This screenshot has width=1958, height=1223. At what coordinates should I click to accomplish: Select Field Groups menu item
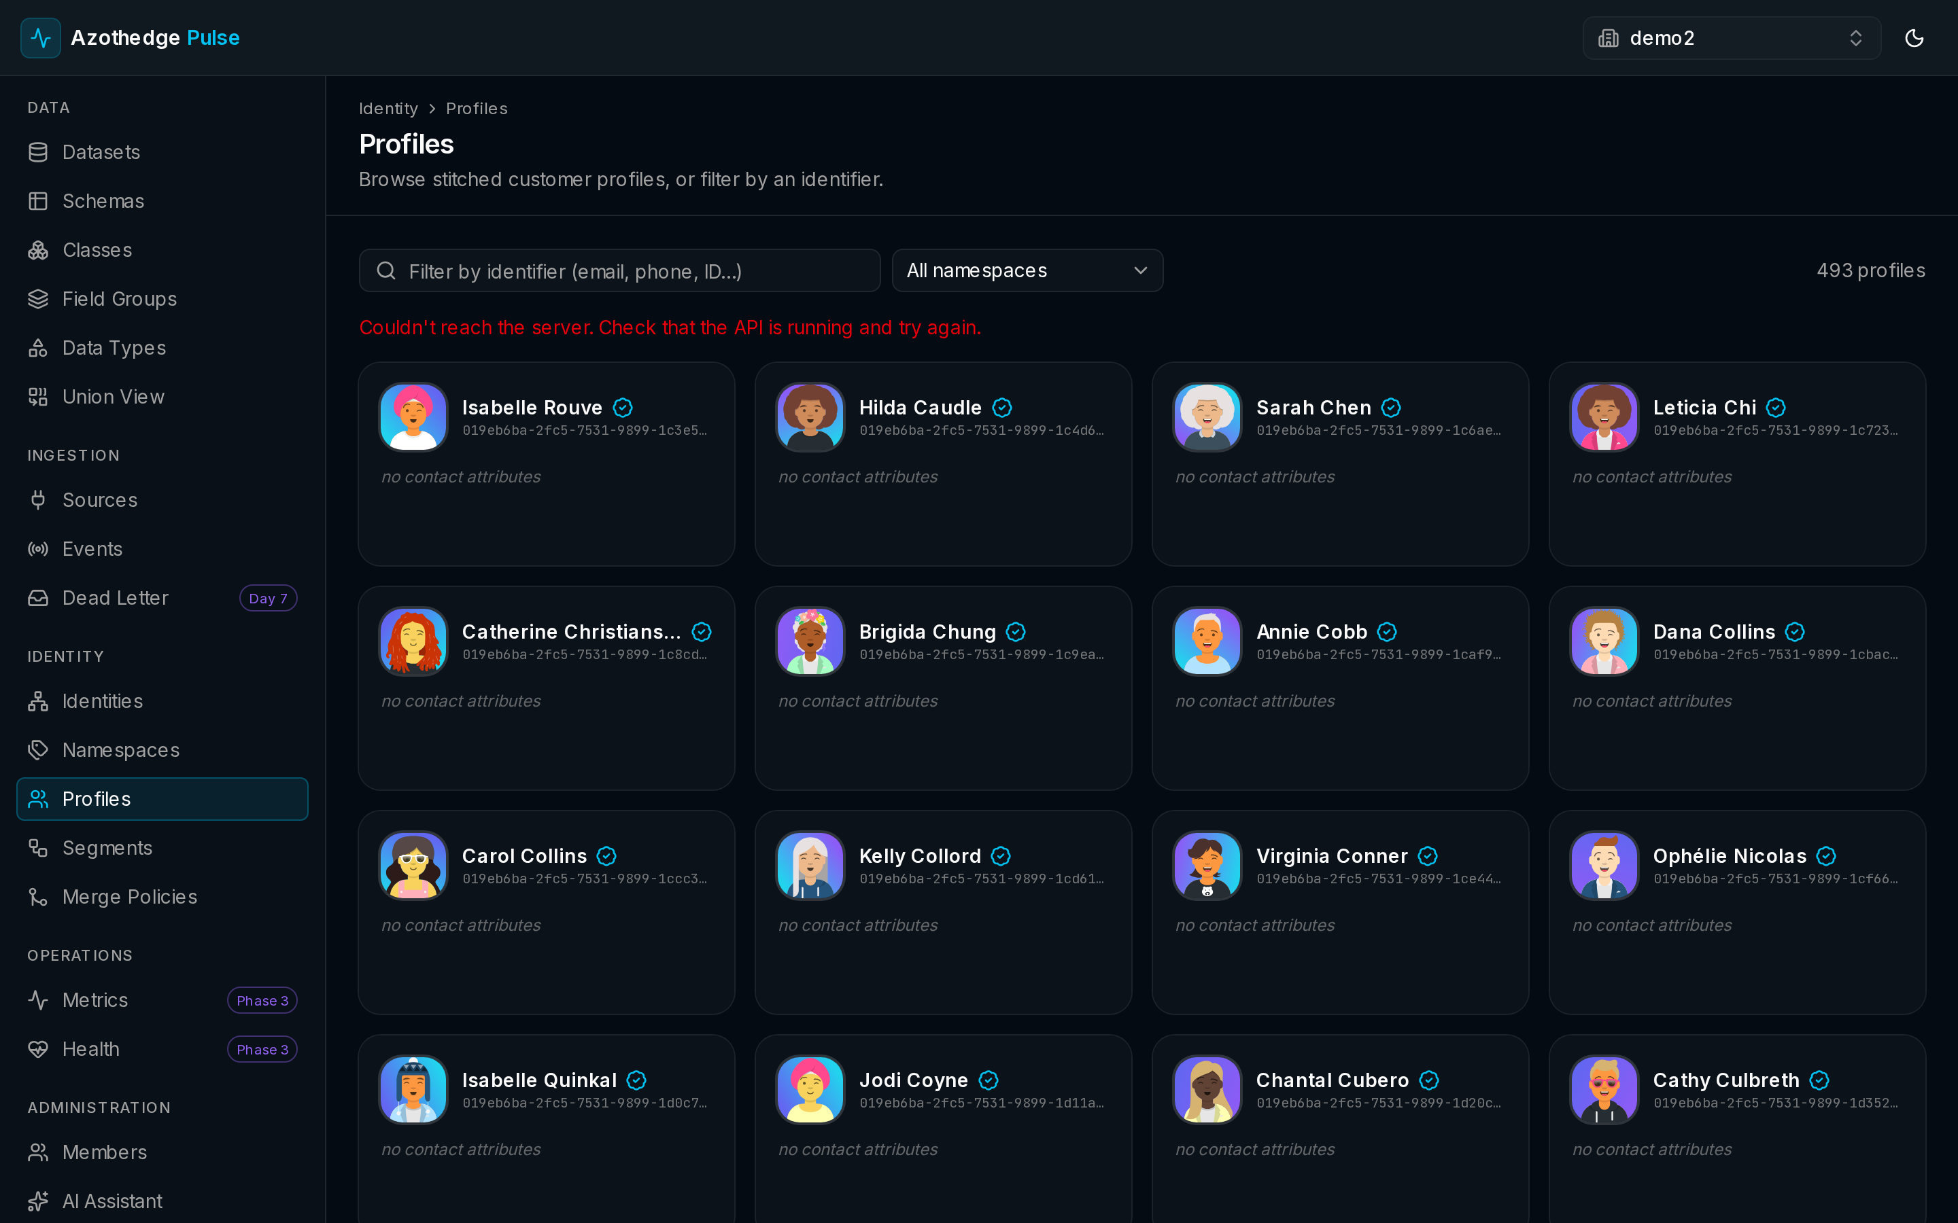click(x=162, y=298)
